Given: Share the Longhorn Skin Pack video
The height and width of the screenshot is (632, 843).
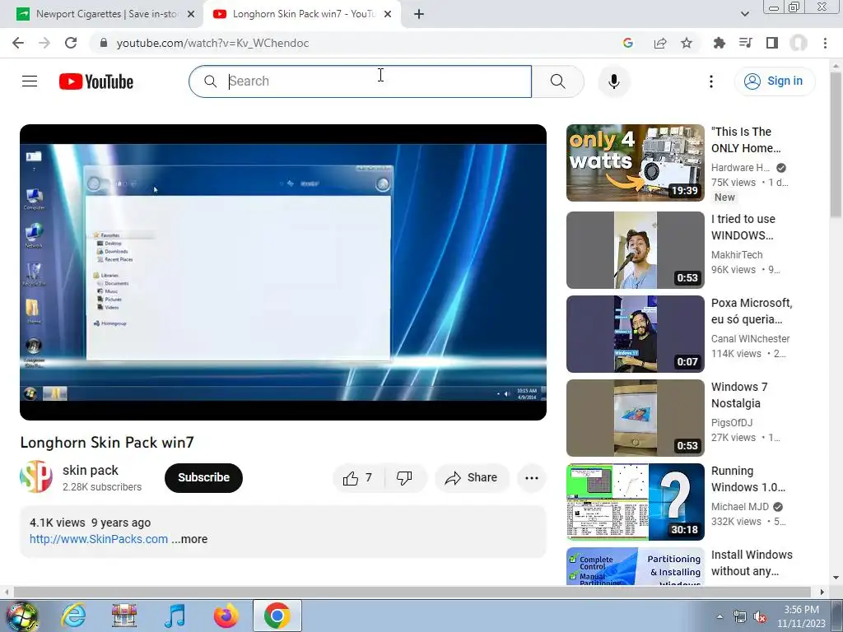Looking at the screenshot, I should tap(472, 478).
